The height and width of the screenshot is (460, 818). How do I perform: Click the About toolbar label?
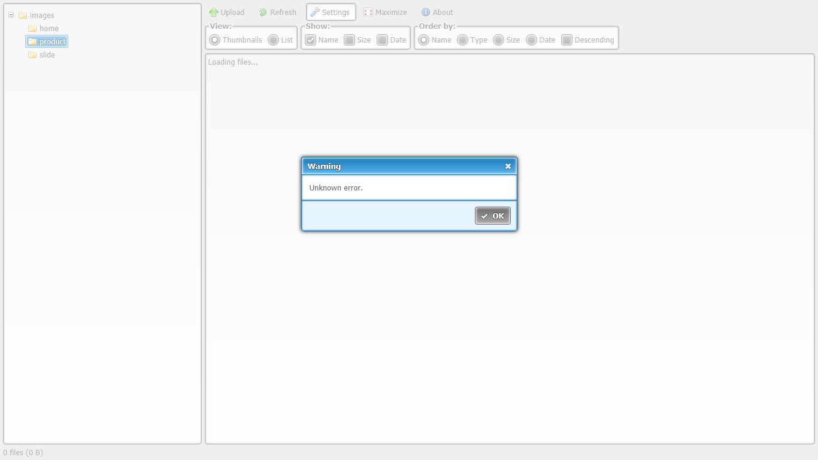[x=443, y=12]
